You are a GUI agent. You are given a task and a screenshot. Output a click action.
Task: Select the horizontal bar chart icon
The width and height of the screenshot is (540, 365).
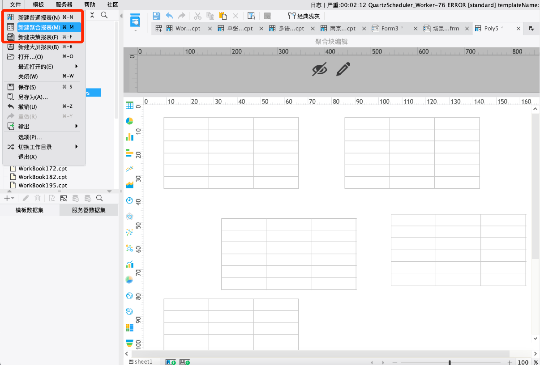(x=129, y=153)
